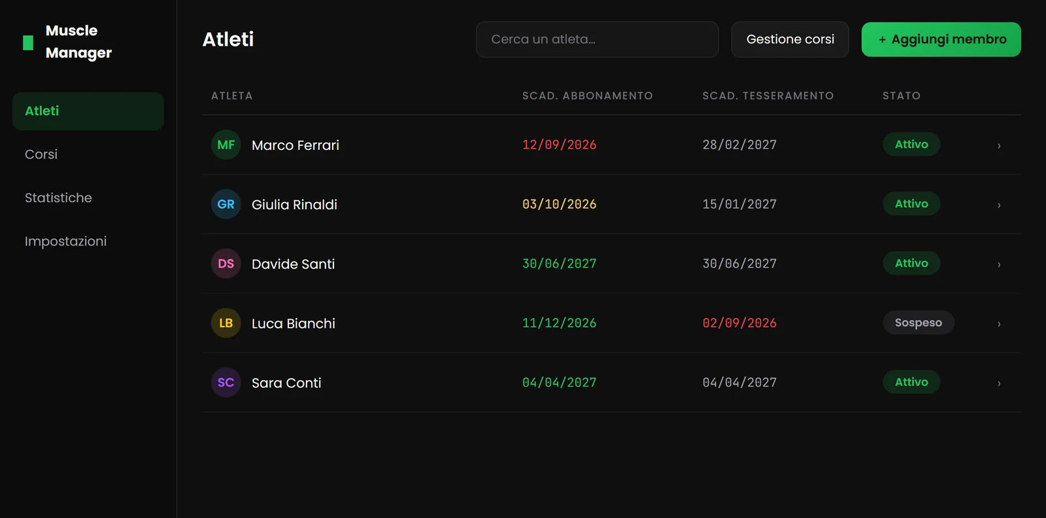Expand Giulia Rinaldi's row chevron
This screenshot has width=1046, height=518.
(999, 205)
